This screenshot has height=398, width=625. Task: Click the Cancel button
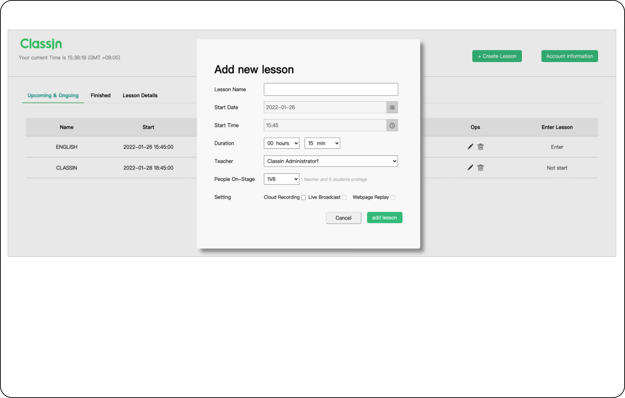pos(343,218)
